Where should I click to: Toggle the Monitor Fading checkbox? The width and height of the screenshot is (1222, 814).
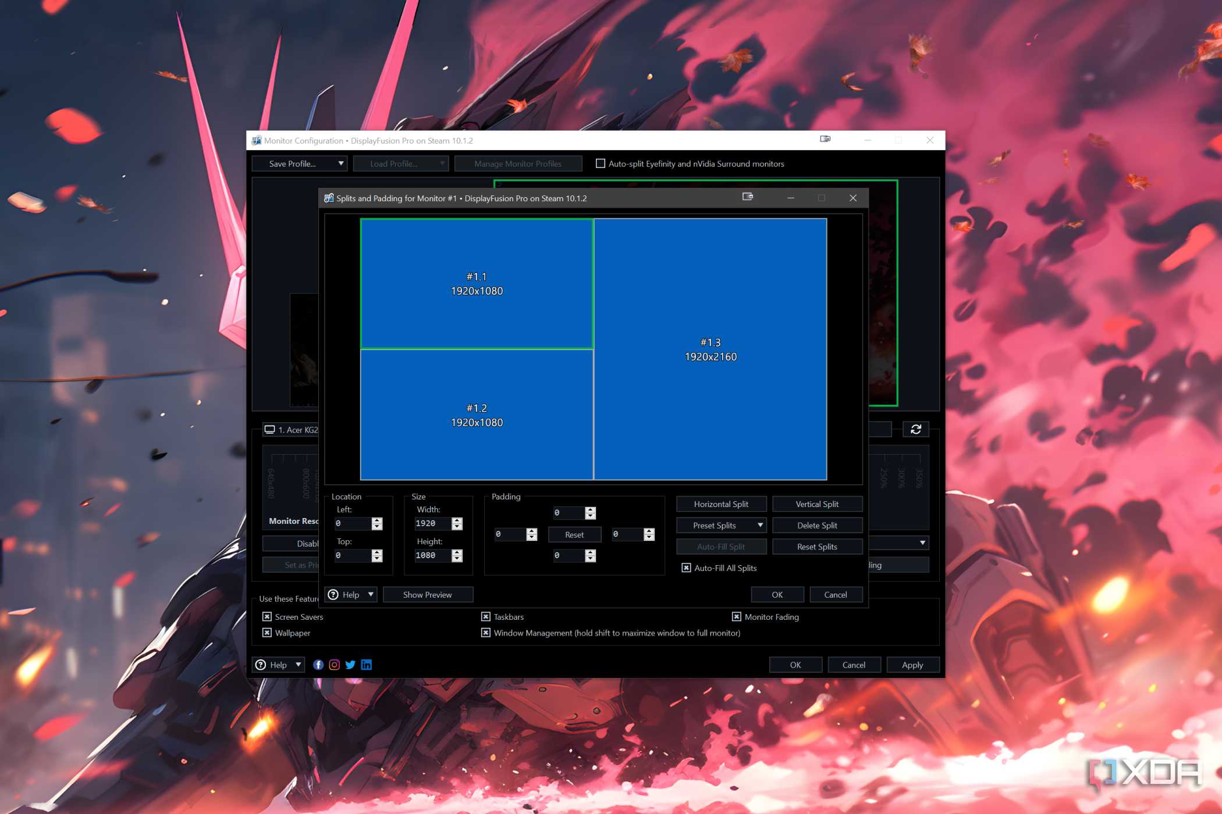tap(737, 617)
